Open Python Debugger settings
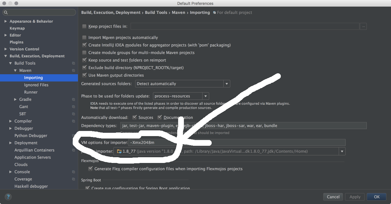Screen dimensions: 391x204 pyautogui.click(x=31, y=136)
